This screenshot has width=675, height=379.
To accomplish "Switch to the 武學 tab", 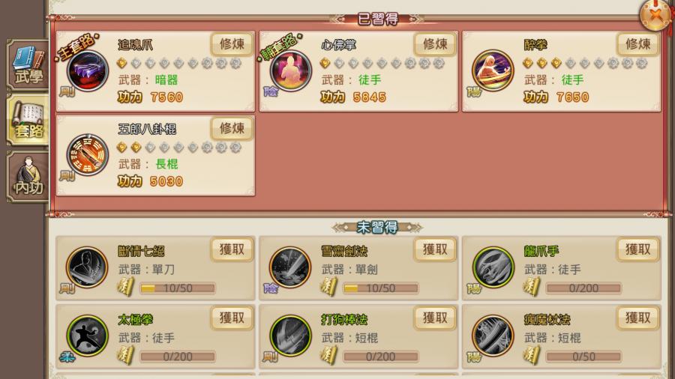I will pos(28,65).
